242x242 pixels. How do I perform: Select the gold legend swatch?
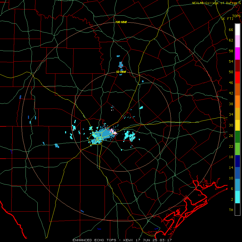click(237, 114)
